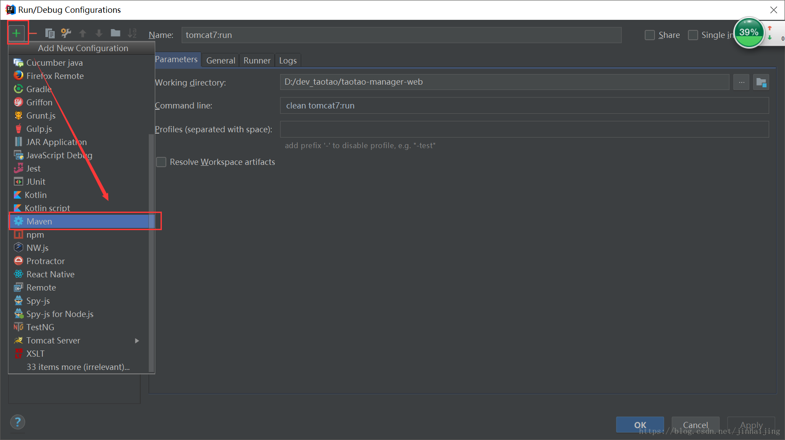Click the Working directory input field
This screenshot has width=785, height=440.
click(505, 82)
